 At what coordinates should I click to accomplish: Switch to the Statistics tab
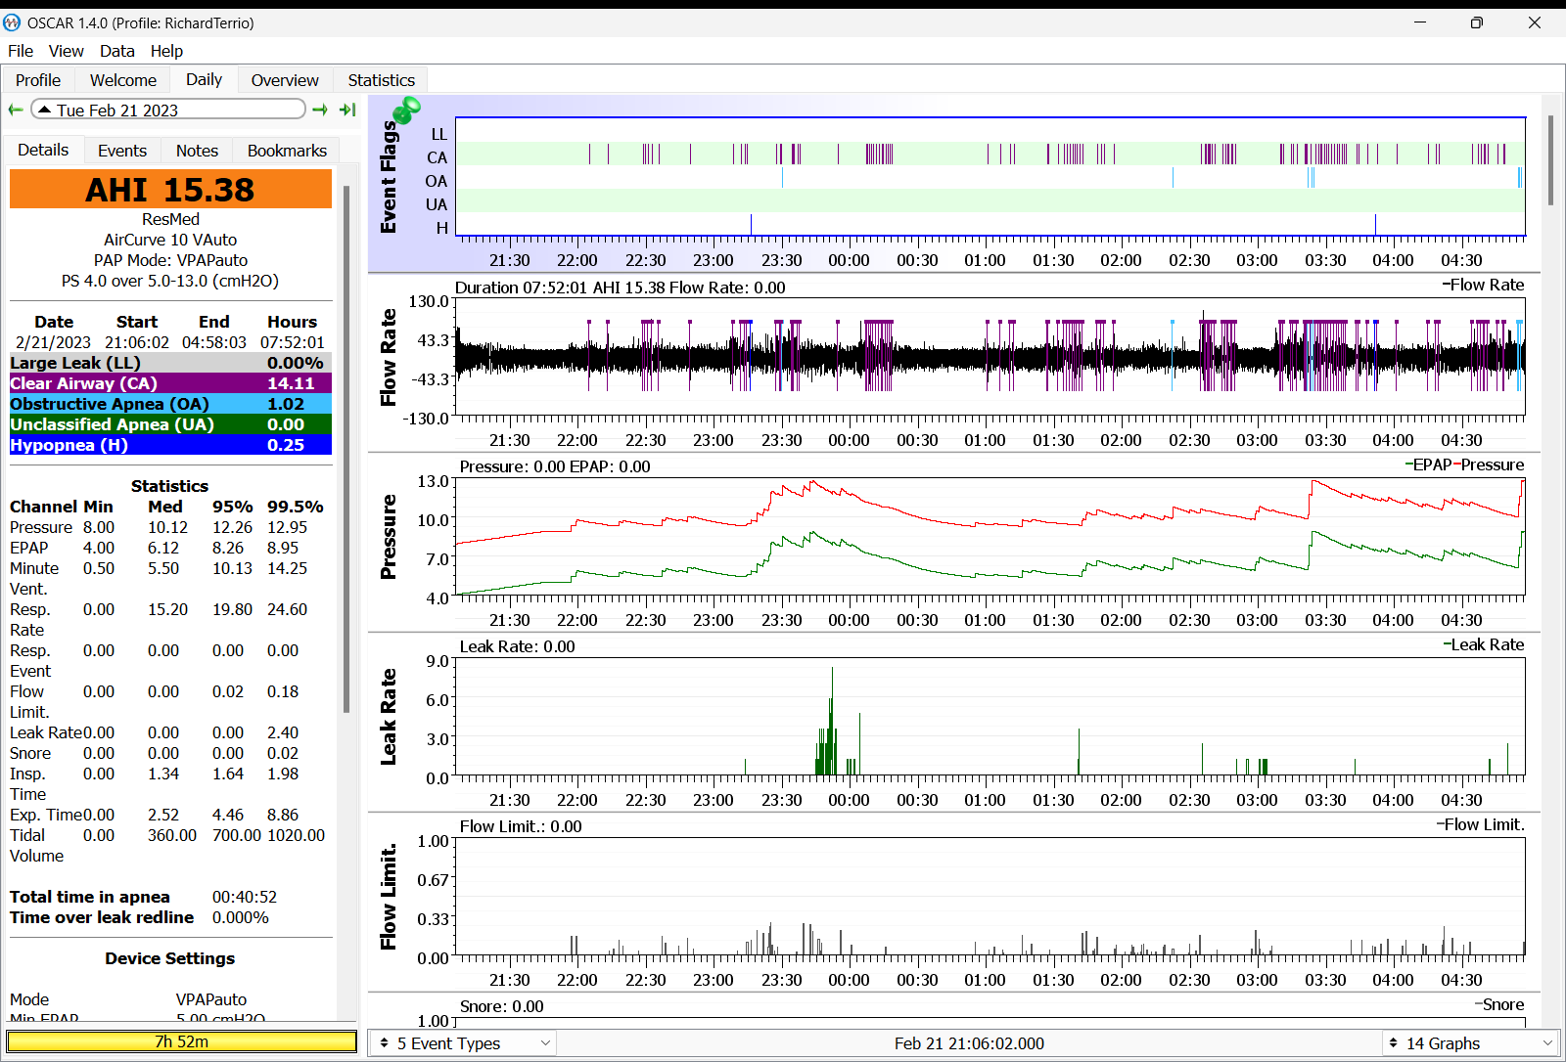[382, 80]
